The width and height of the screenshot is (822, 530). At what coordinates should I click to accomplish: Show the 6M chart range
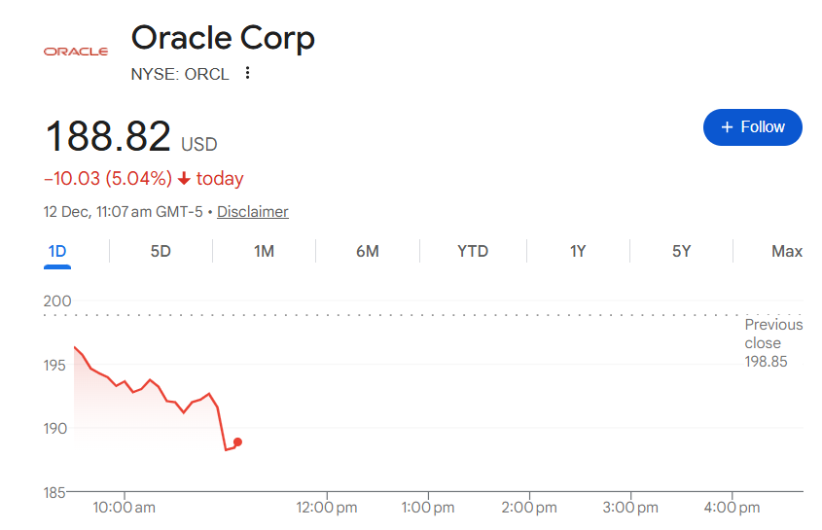[x=367, y=251]
